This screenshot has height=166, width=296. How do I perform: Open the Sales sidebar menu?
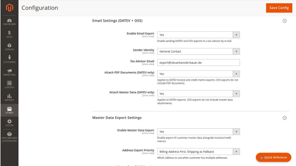tap(9, 35)
